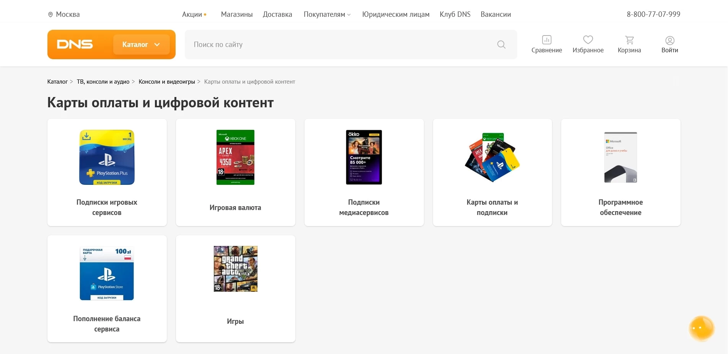Image resolution: width=728 pixels, height=354 pixels.
Task: Click the Москва location pin icon
Action: (x=50, y=15)
